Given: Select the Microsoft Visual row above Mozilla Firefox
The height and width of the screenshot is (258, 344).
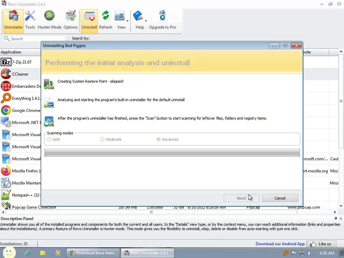Looking at the screenshot, I should click(x=20, y=159).
